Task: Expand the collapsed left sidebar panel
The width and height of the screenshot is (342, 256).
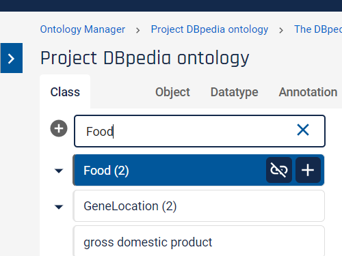Action: tap(12, 58)
